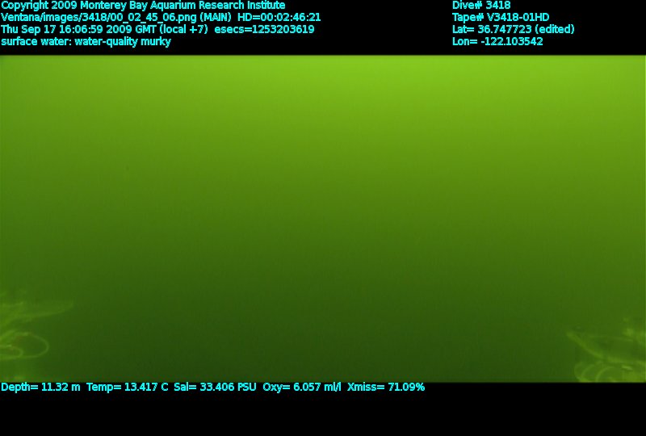This screenshot has width=646, height=436.
Task: Click the HD=00:02:46:21 timecode
Action: coord(279,18)
